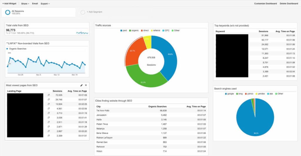Click the Email button
Screen dimensions: 301x156
coord(35,4)
